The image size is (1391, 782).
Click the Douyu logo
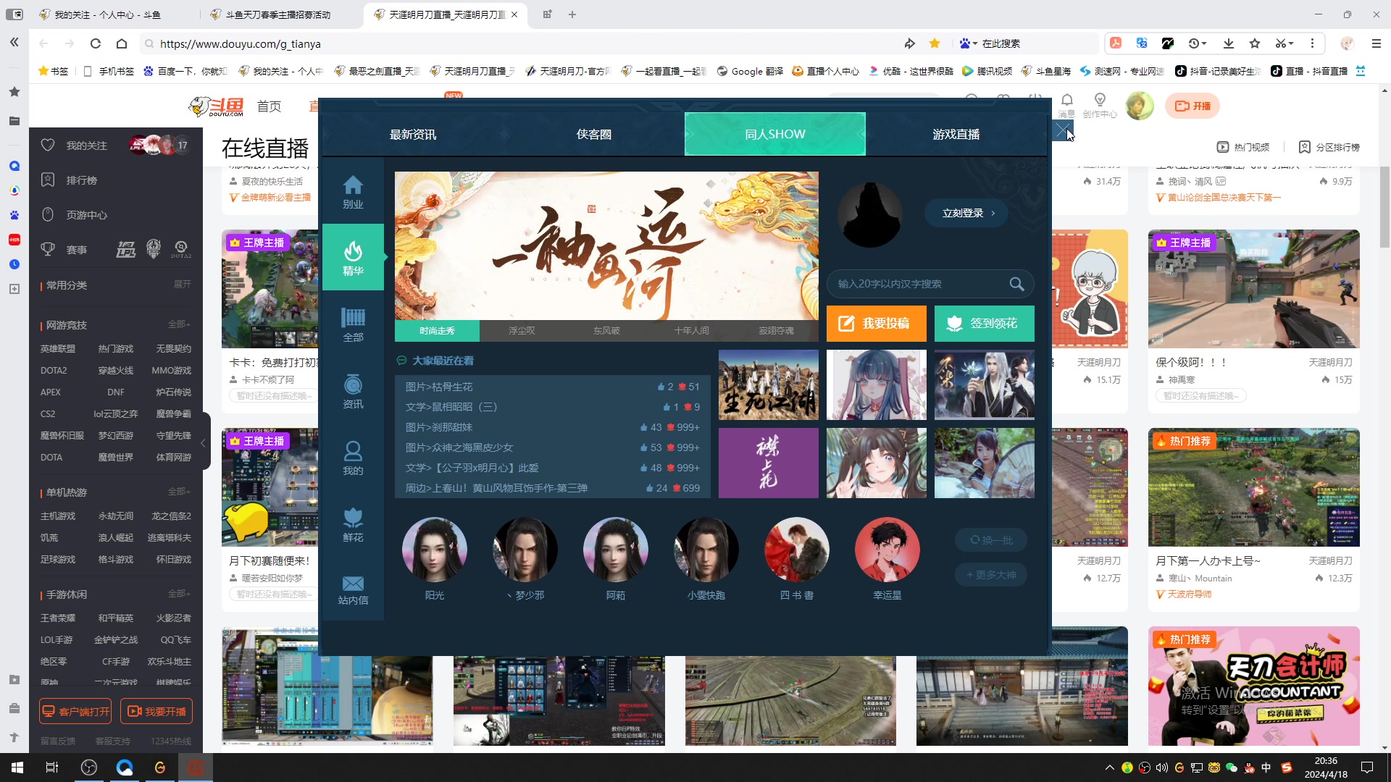[216, 106]
